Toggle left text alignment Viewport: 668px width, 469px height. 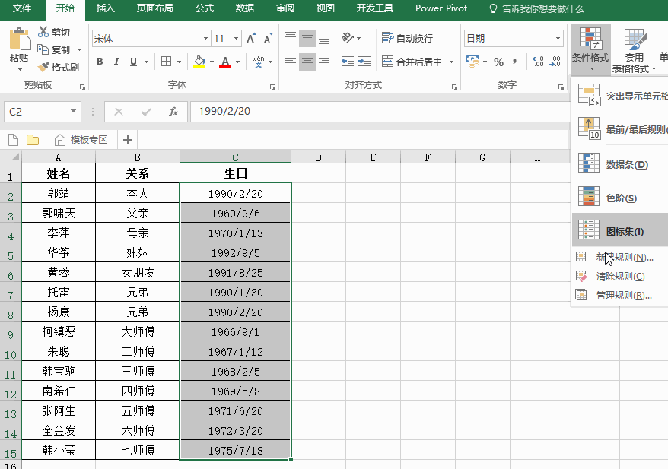point(291,62)
